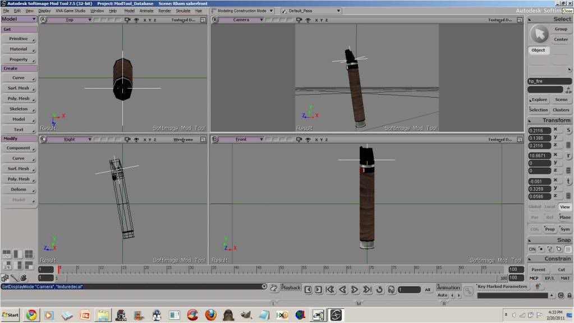574x323 pixels.
Task: Maximize the Top viewport with its corner icon
Action: point(203,20)
